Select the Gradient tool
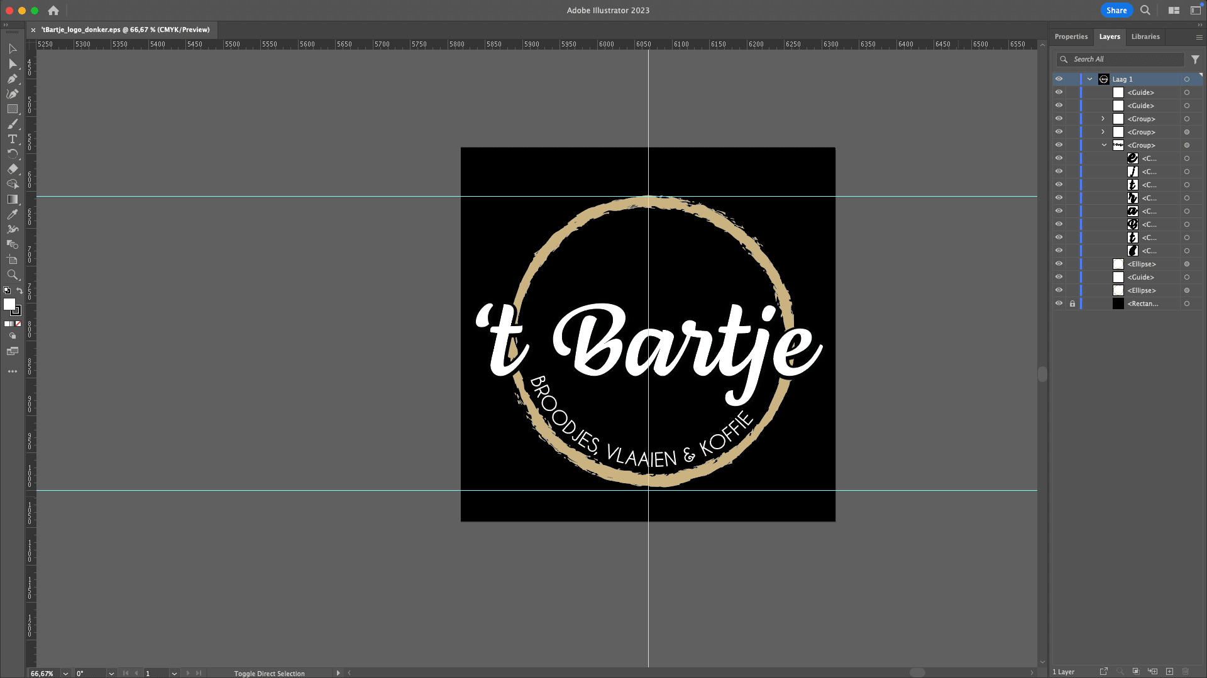Screen dimensions: 1207x678 [13, 199]
